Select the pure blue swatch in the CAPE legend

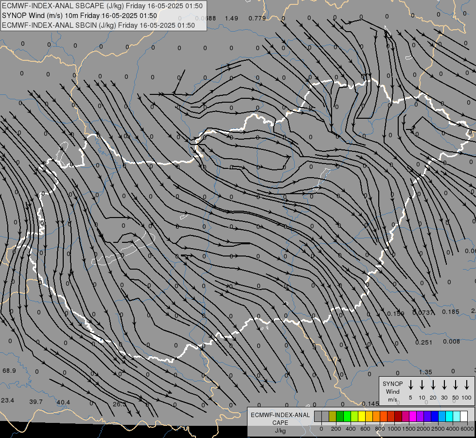pyautogui.click(x=435, y=416)
